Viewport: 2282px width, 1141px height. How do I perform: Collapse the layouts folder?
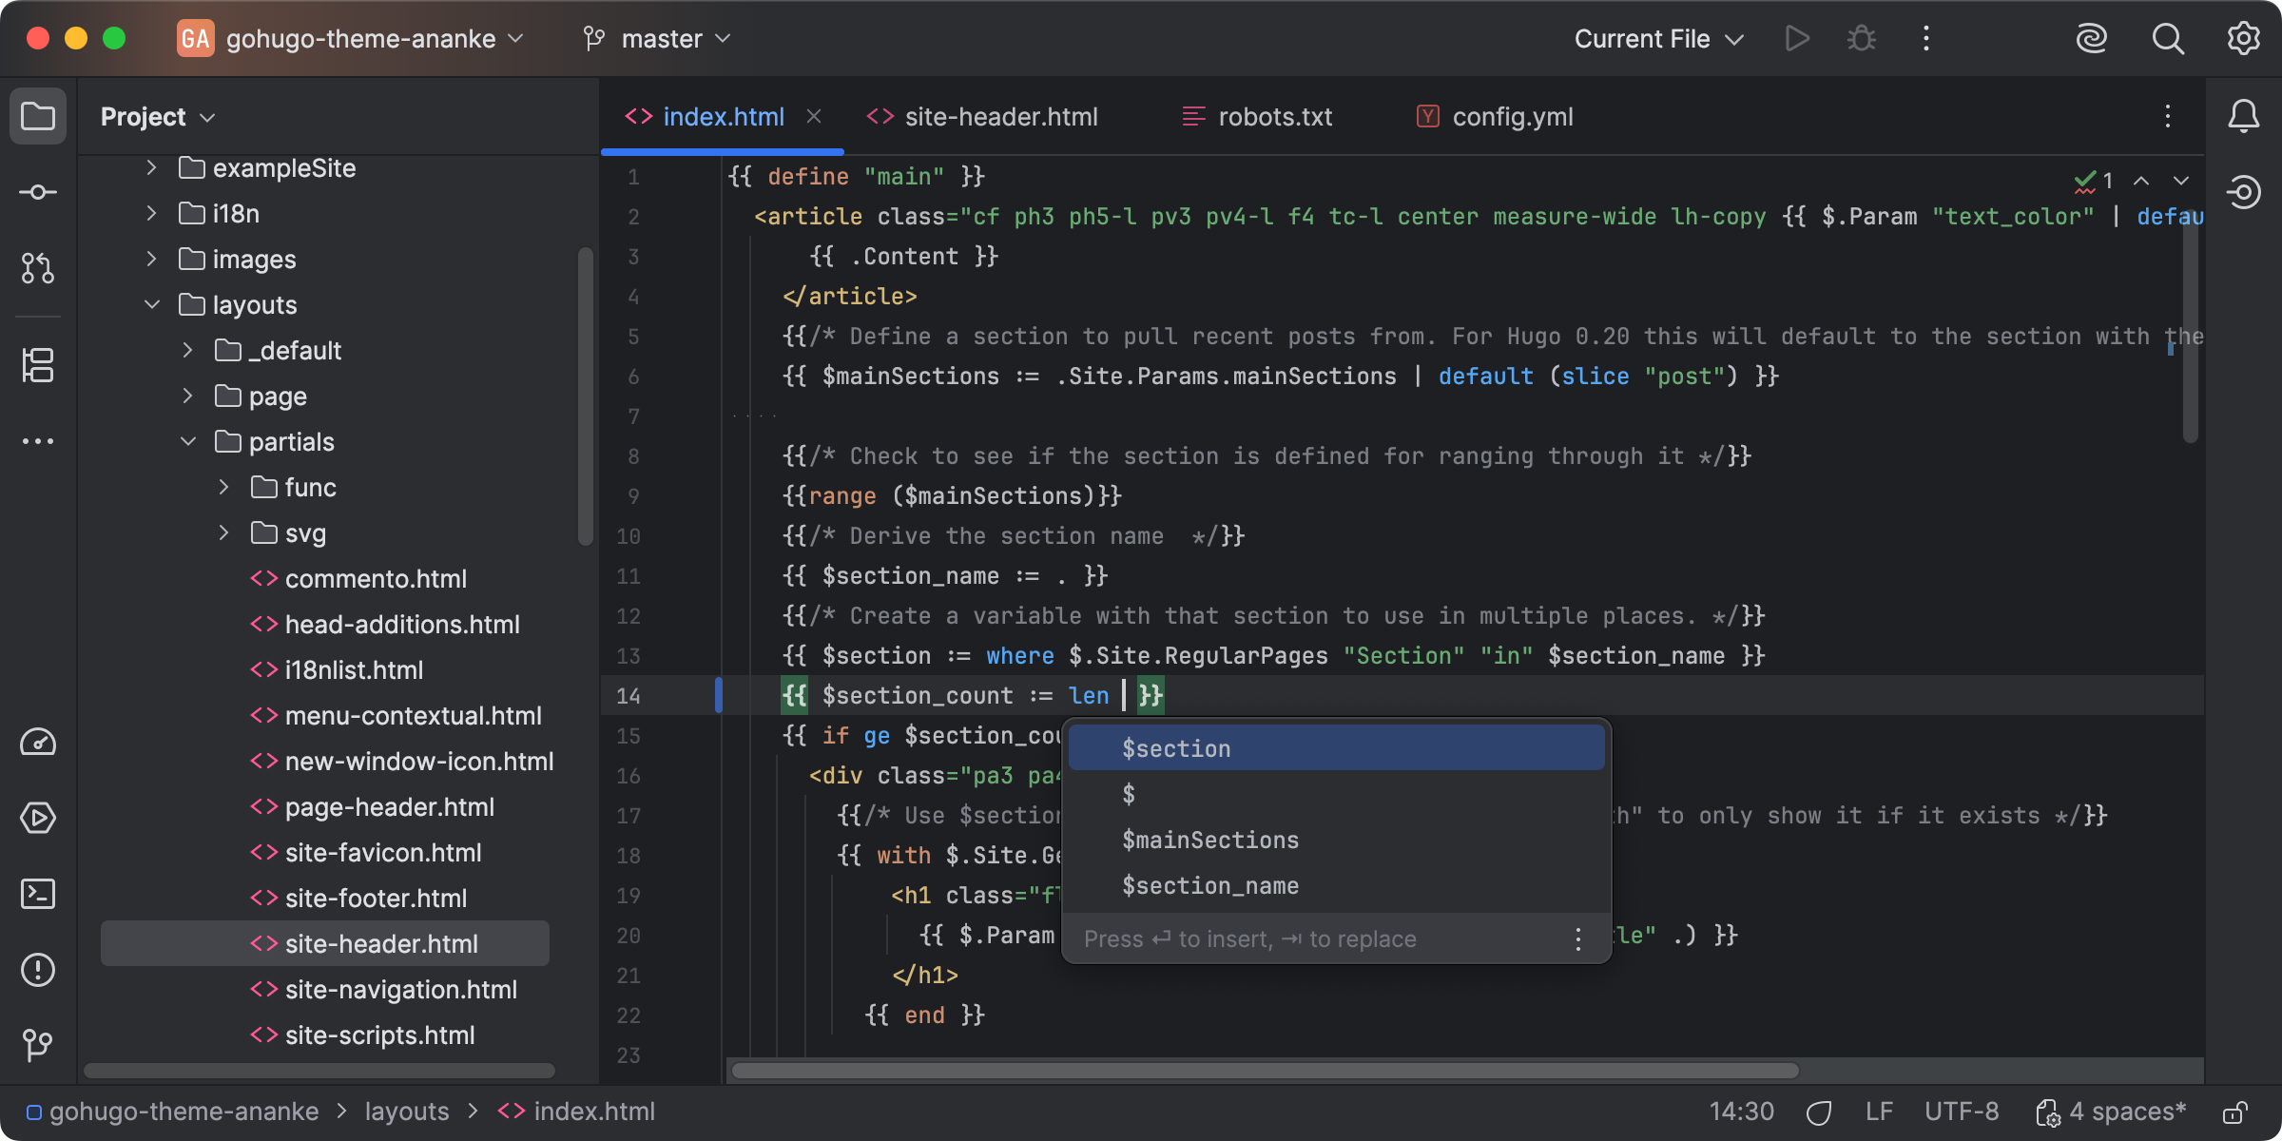pyautogui.click(x=151, y=304)
